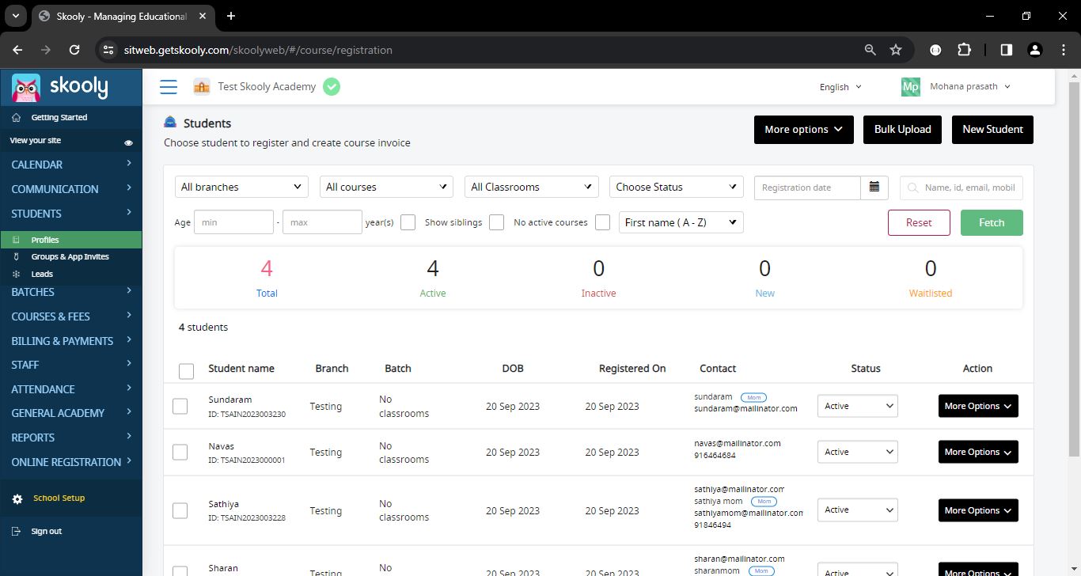
Task: Click the Skooly owl logo
Action: pos(26,88)
